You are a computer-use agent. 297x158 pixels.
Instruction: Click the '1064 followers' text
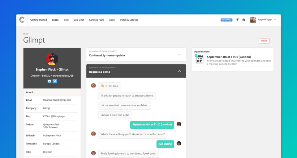(x=50, y=127)
